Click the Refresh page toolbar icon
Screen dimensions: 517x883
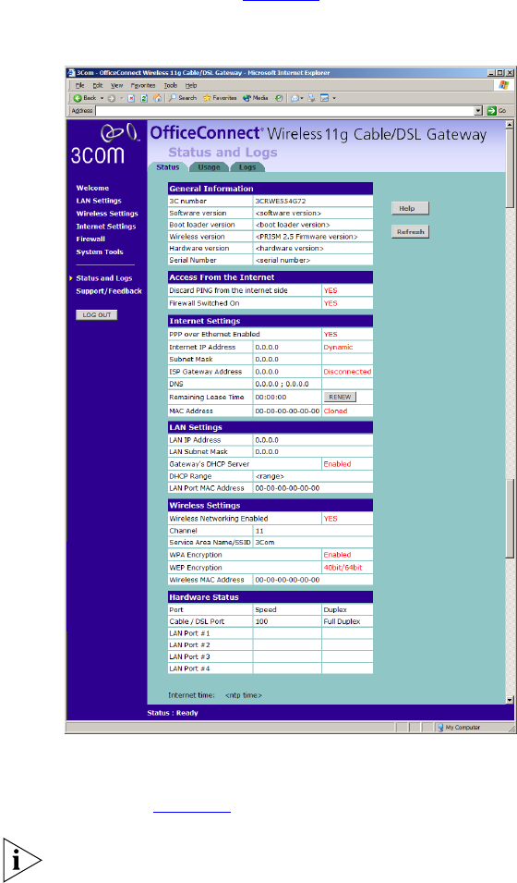(x=144, y=98)
